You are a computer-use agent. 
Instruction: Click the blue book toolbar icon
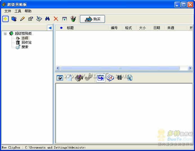14,19
